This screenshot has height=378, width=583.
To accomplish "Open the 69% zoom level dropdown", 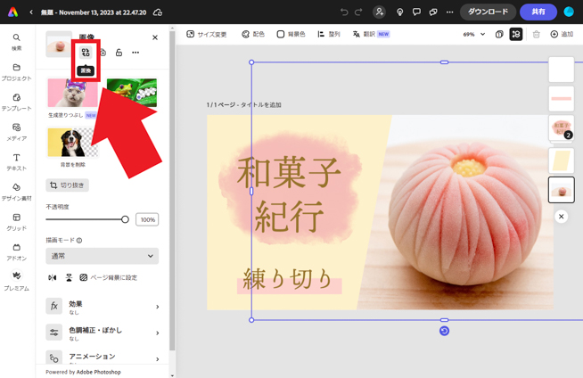I will pos(473,35).
